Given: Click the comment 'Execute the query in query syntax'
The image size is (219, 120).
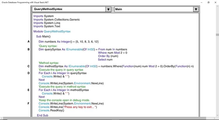Looking at the screenshot, I should point(61,70).
